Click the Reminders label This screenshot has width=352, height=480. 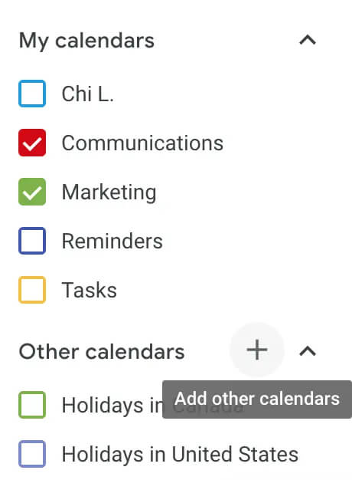pos(112,241)
